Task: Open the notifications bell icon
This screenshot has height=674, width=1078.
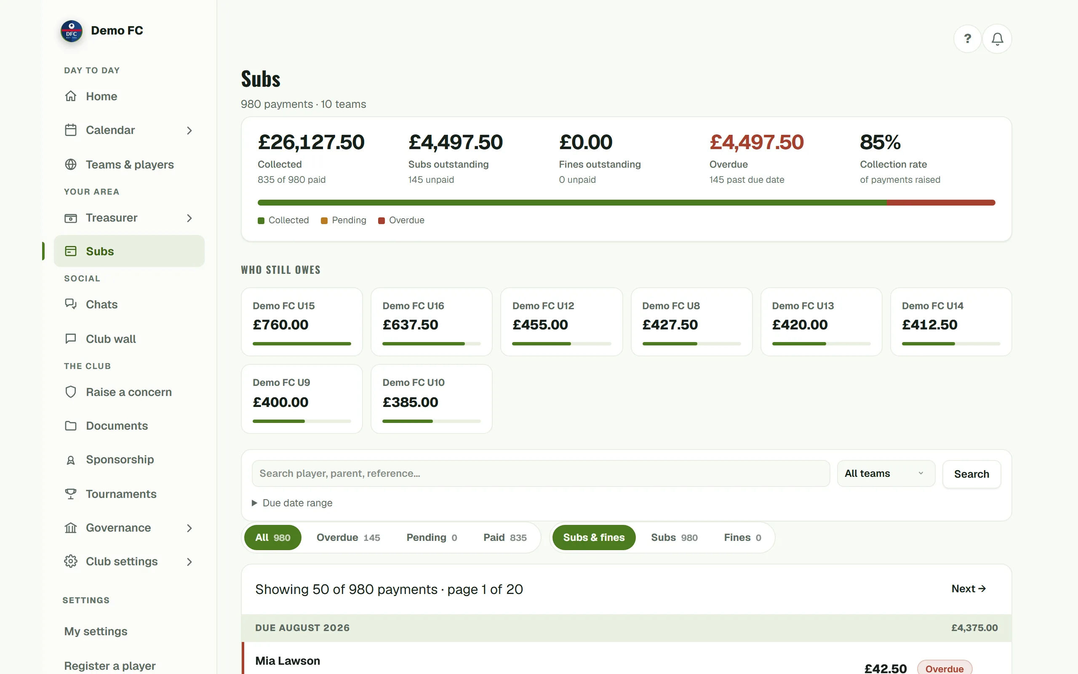Action: [997, 39]
